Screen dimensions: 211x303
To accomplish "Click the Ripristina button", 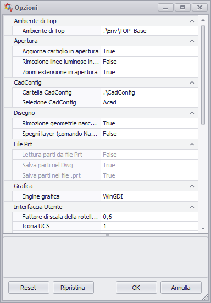I will pyautogui.click(x=73, y=288).
